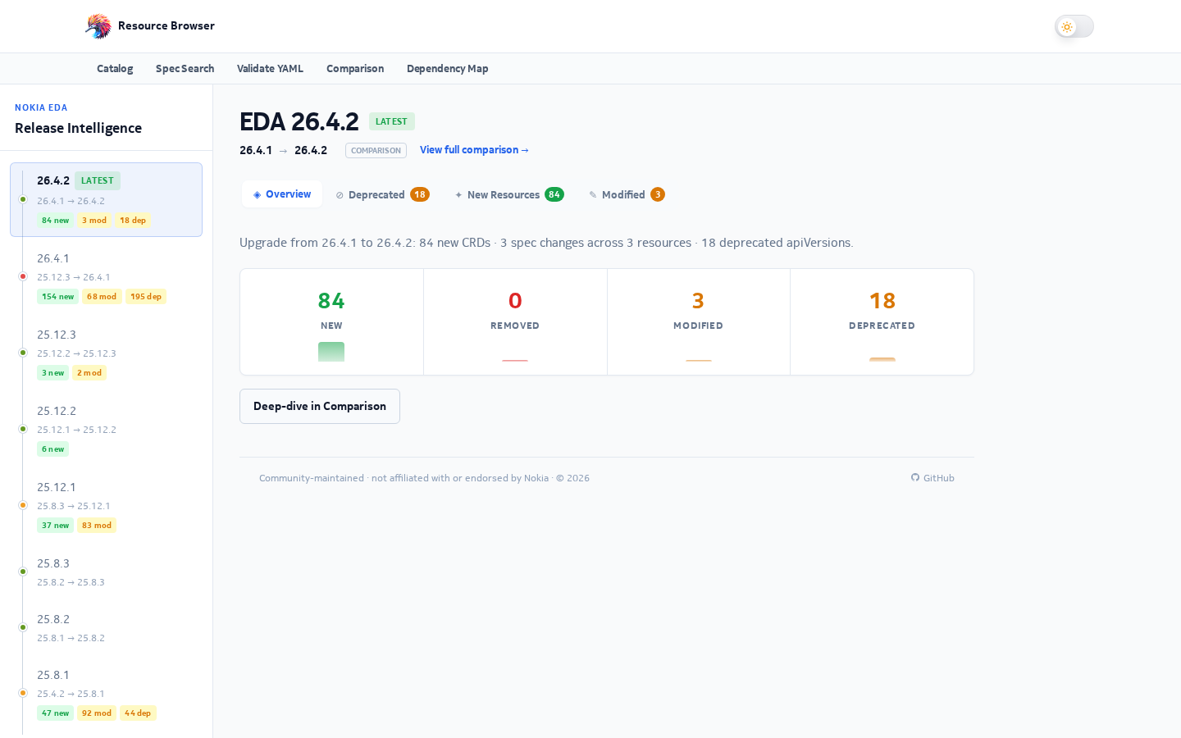Click the '83 mod' badge under 25.12.1
This screenshot has height=738, width=1181.
pyautogui.click(x=97, y=526)
